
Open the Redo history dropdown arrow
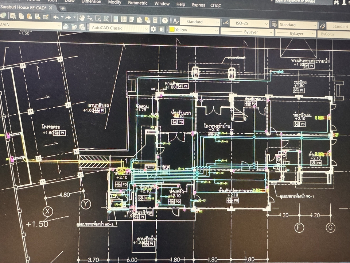(x=74, y=18)
